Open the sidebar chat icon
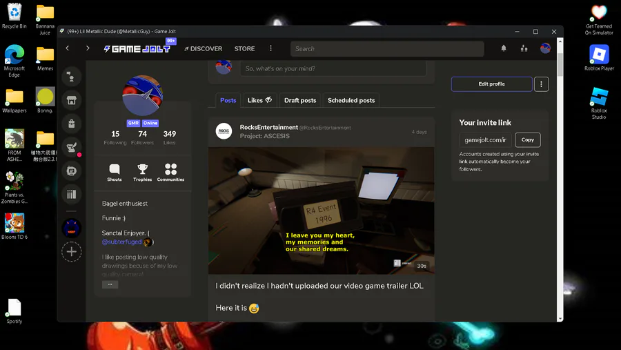Screen dimensions: 621x350 click(x=71, y=171)
